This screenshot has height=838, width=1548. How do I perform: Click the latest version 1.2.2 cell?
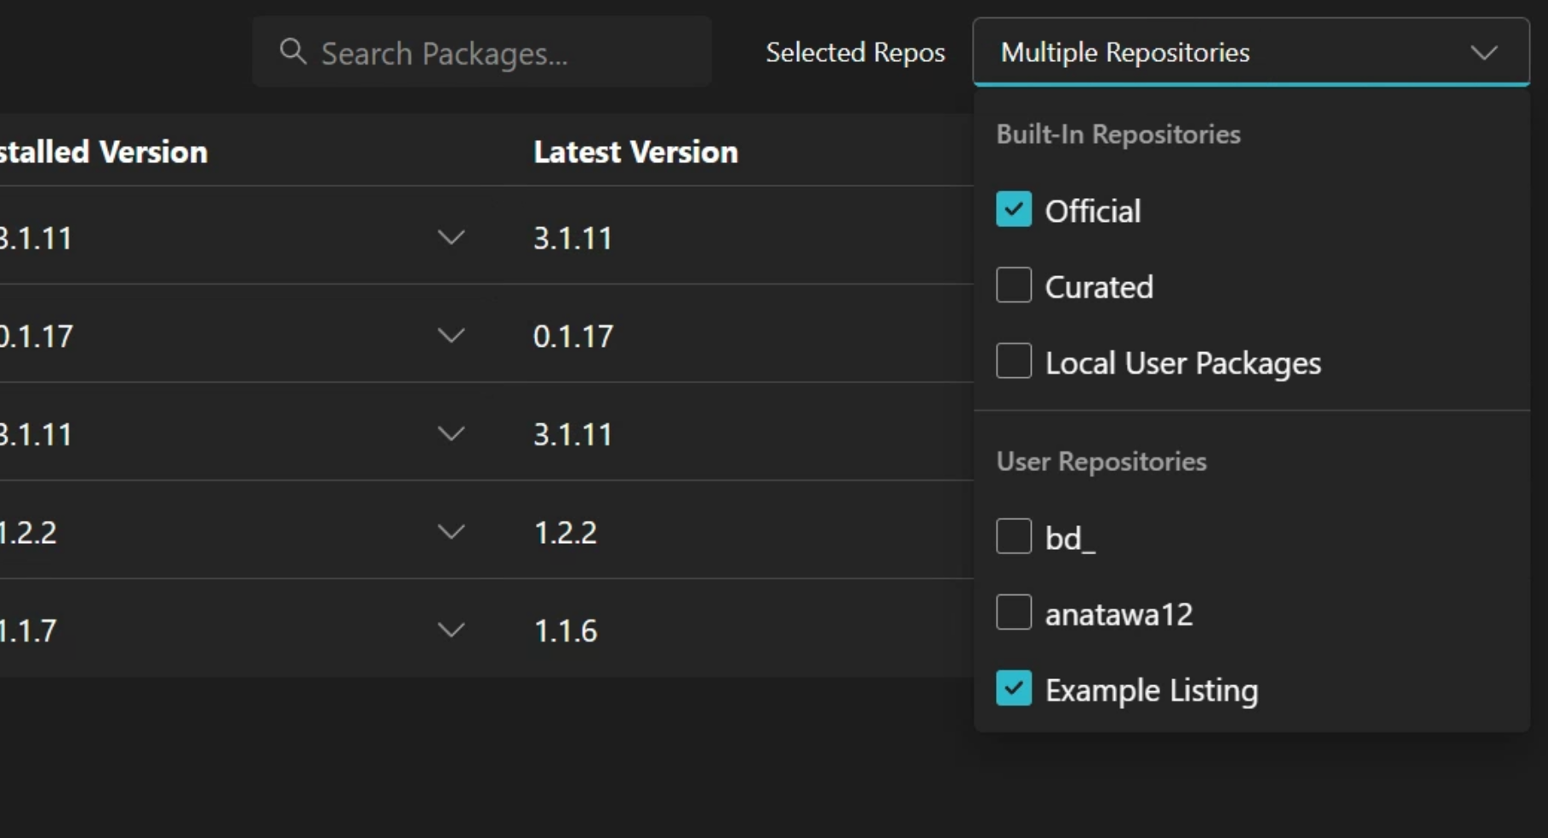566,533
